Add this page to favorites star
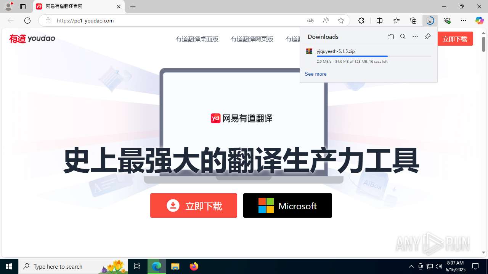488x274 pixels. coord(341,21)
